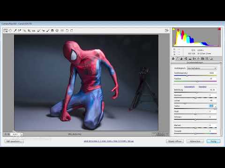Click the Belichtung exposure slider
Screen dimensions: 225x168
[195, 92]
